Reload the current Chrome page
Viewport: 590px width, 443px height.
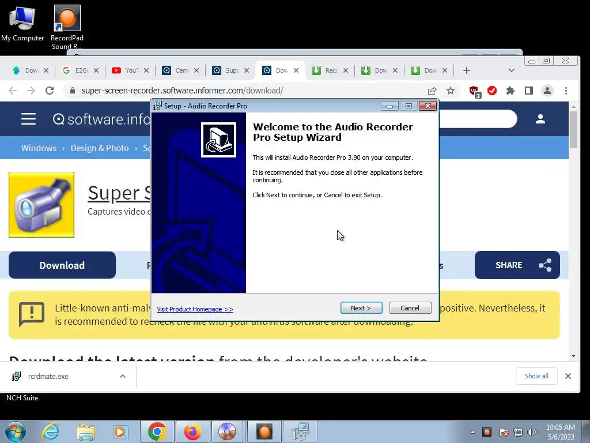click(x=50, y=91)
